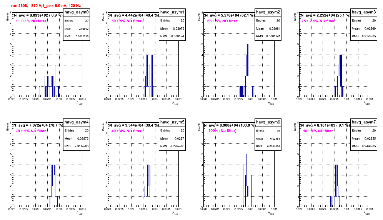The width and height of the screenshot is (383, 220).
Task: Click RMS 8.917e-05 in havg_asym3 stats
Action: (x=364, y=37)
